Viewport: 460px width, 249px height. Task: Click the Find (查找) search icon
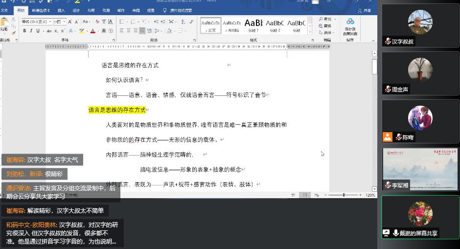point(325,19)
